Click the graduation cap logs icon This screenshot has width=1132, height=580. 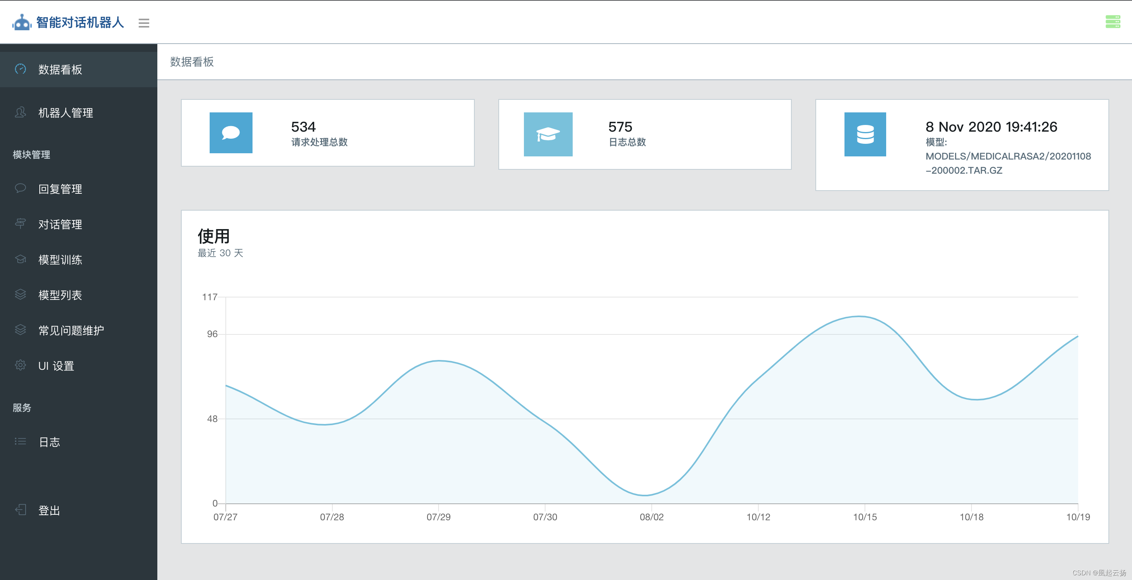pos(548,134)
